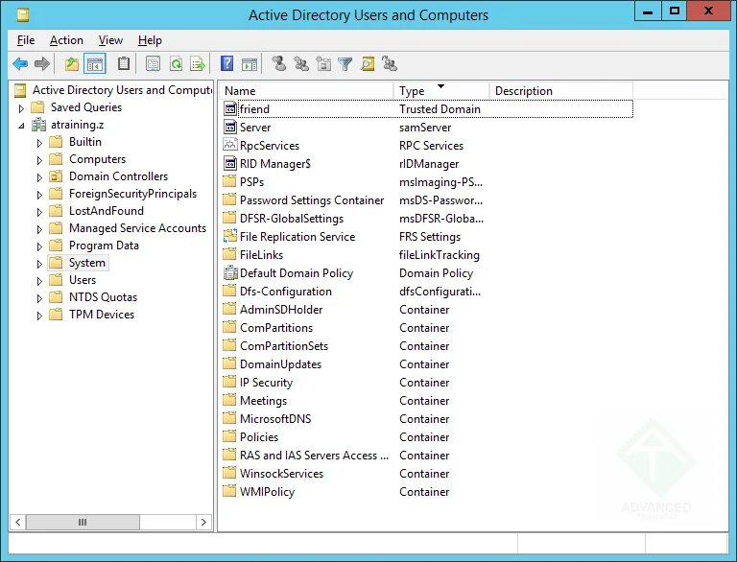Select NTDS Quotas in the tree

point(103,297)
